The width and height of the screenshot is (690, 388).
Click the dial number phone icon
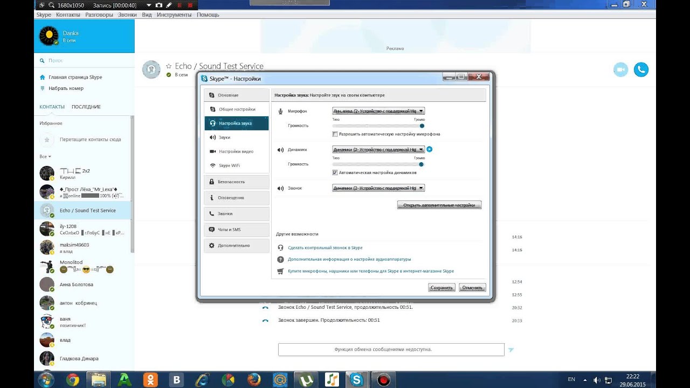coord(43,88)
